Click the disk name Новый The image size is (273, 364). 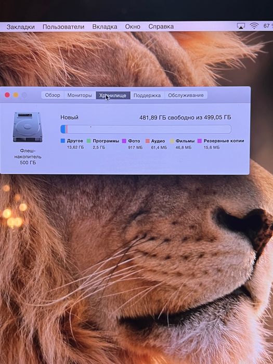click(x=69, y=117)
